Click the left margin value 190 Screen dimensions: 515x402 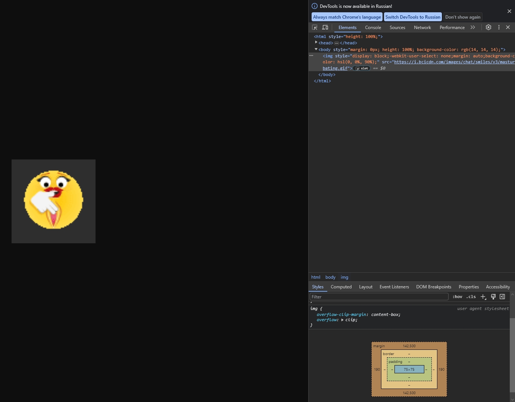tap(377, 370)
